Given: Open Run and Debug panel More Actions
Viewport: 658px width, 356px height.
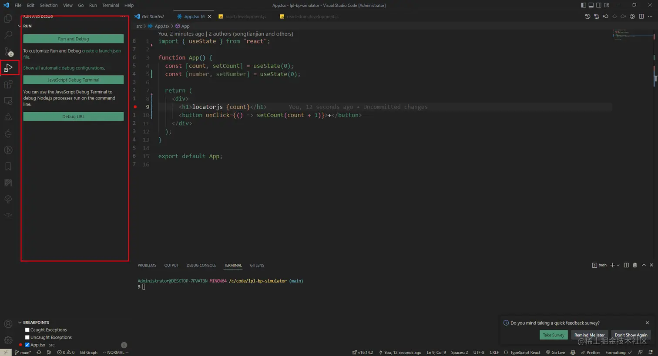Looking at the screenshot, I should point(123,17).
